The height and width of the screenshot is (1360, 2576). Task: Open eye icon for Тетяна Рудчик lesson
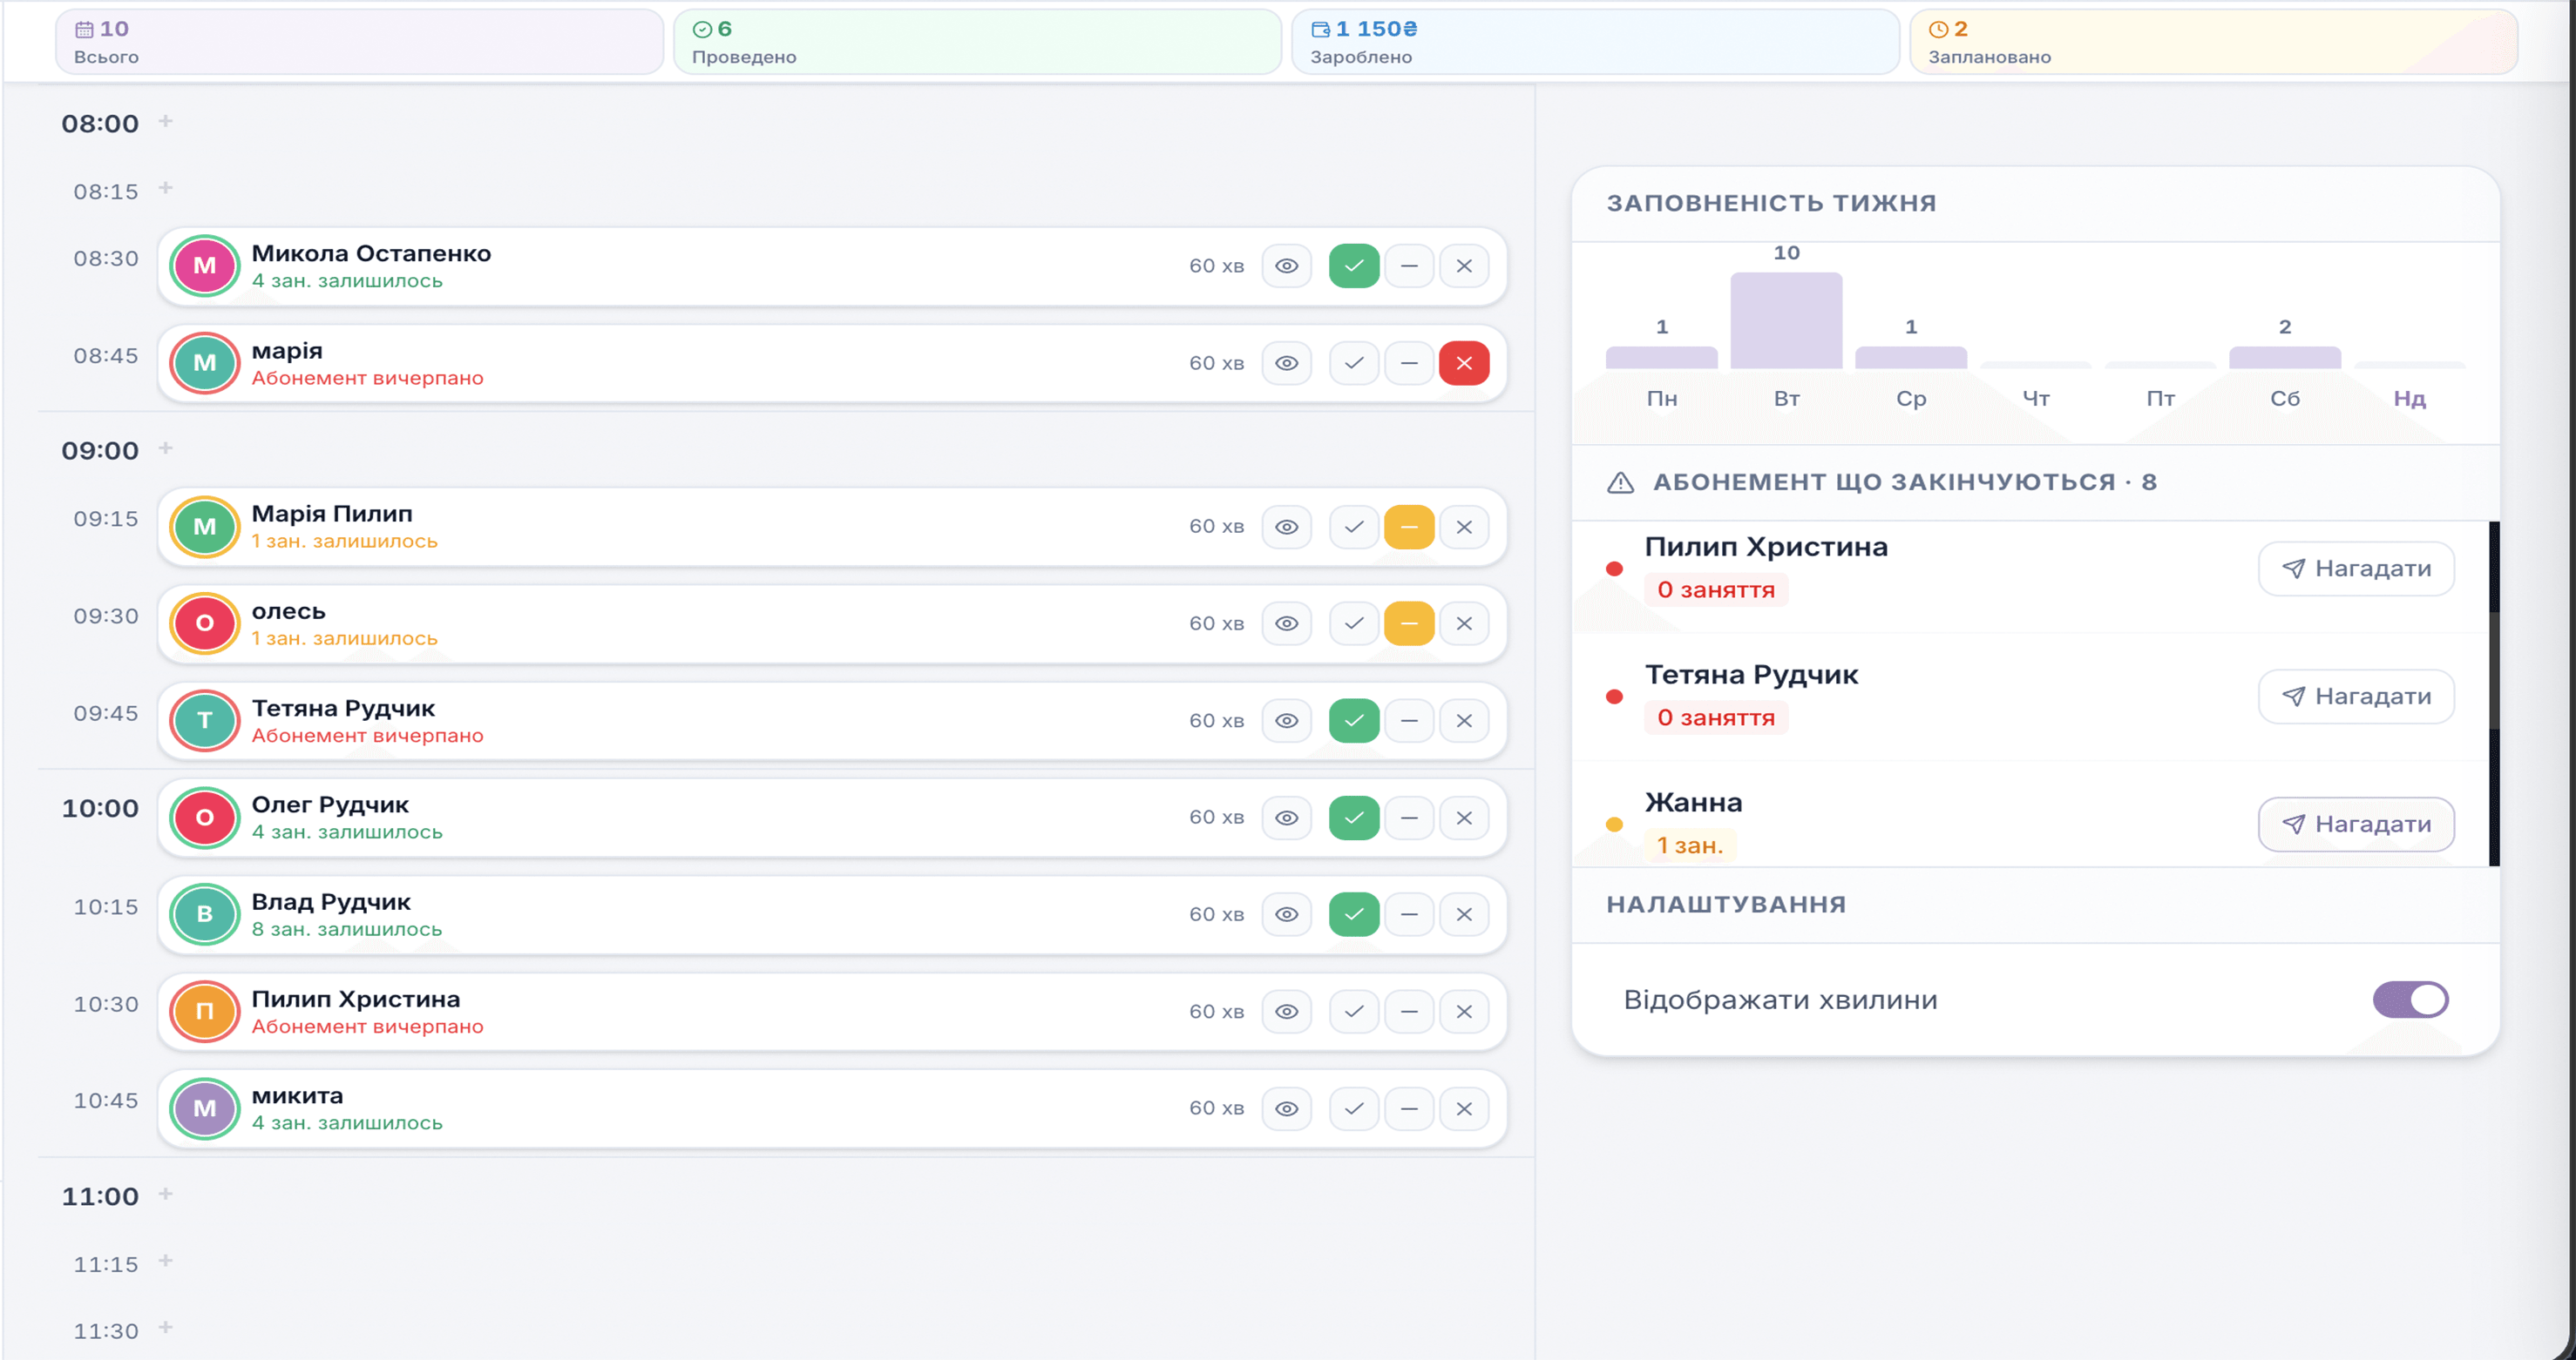(1287, 720)
